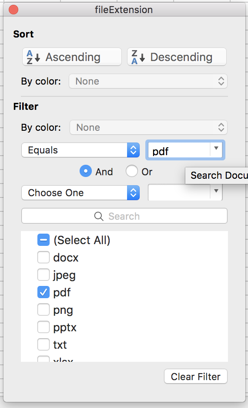Check the pptx checkbox
The image size is (248, 408).
coord(44,327)
